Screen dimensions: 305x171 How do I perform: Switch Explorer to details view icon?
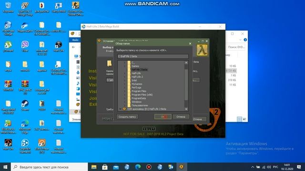tap(239, 119)
